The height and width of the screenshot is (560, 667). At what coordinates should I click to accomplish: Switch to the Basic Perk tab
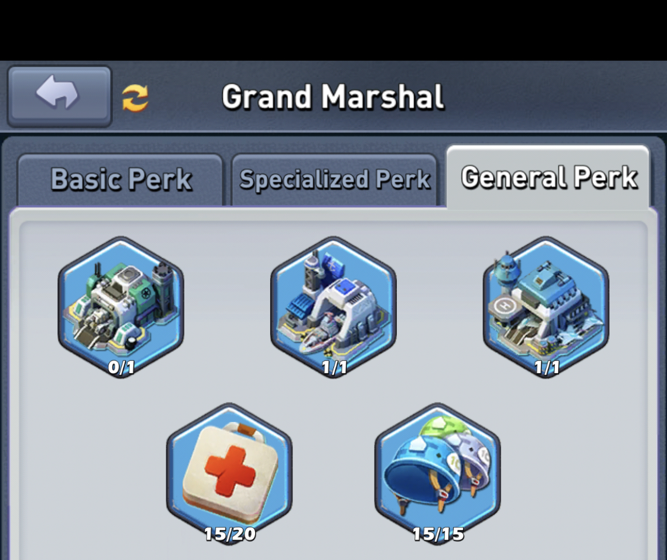(x=121, y=180)
